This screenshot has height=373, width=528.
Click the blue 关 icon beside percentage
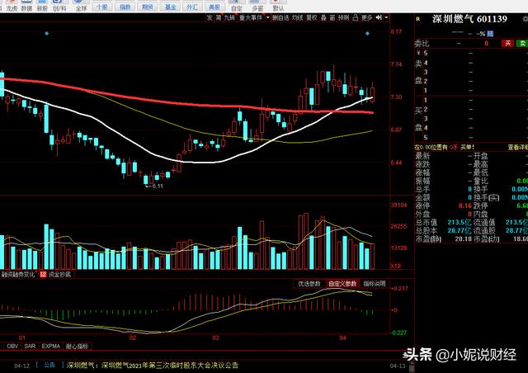pyautogui.click(x=490, y=33)
